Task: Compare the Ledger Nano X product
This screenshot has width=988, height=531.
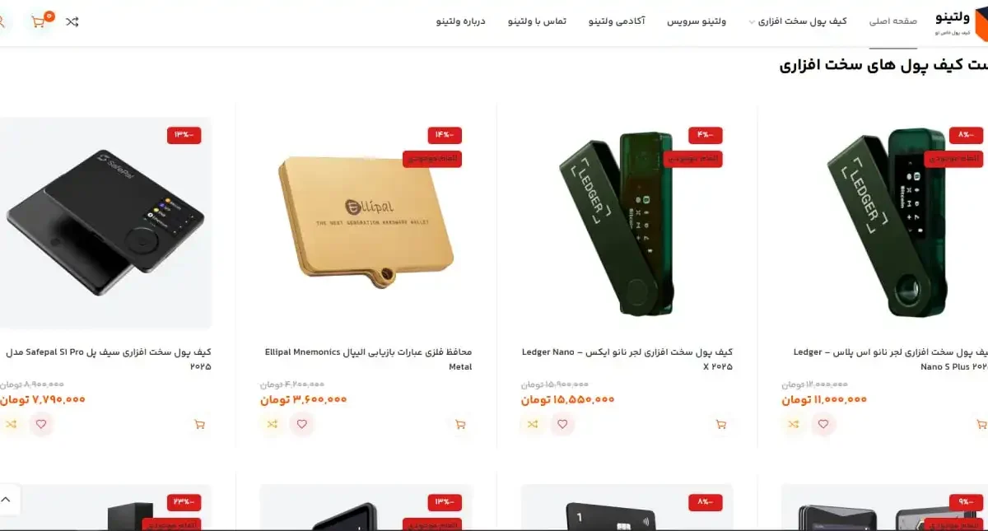Action: click(x=533, y=424)
